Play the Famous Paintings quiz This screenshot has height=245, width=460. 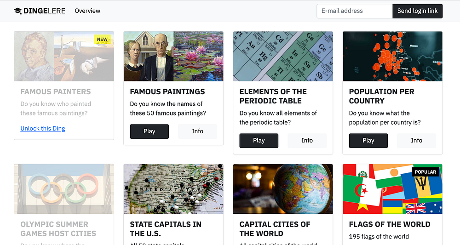pos(149,131)
